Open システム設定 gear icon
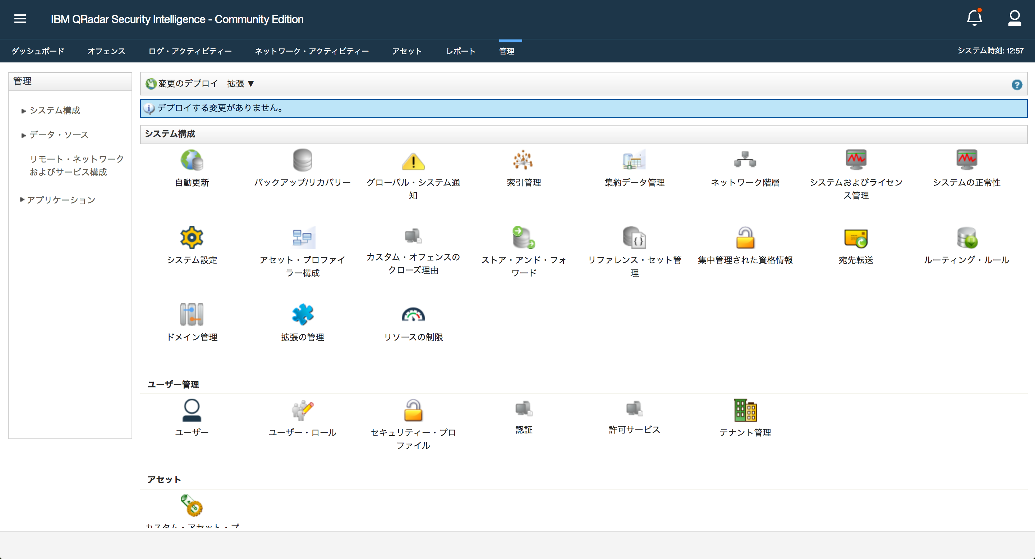 click(x=192, y=238)
